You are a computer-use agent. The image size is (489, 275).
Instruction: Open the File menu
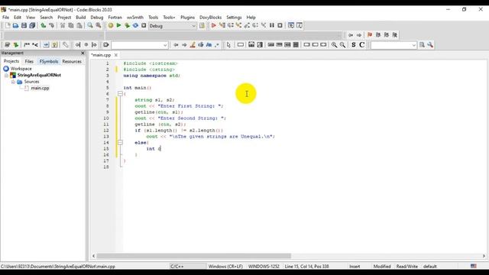[5, 17]
